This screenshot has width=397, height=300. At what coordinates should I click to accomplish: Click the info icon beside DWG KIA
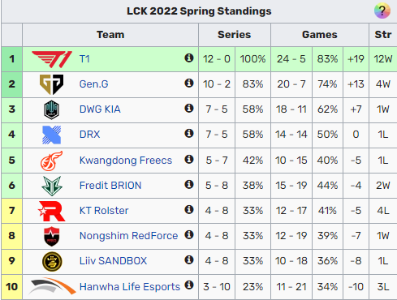point(189,108)
